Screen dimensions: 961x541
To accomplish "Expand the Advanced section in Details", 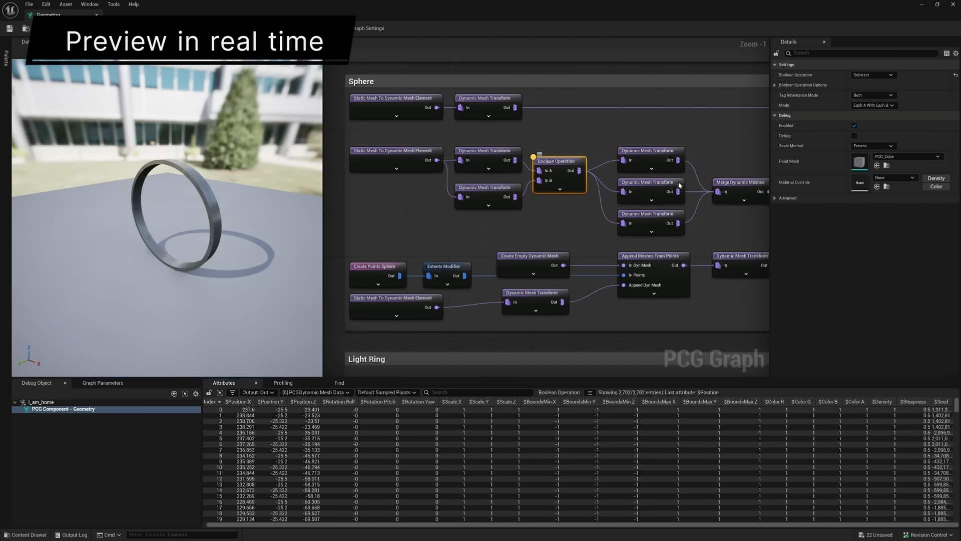I will pyautogui.click(x=788, y=198).
